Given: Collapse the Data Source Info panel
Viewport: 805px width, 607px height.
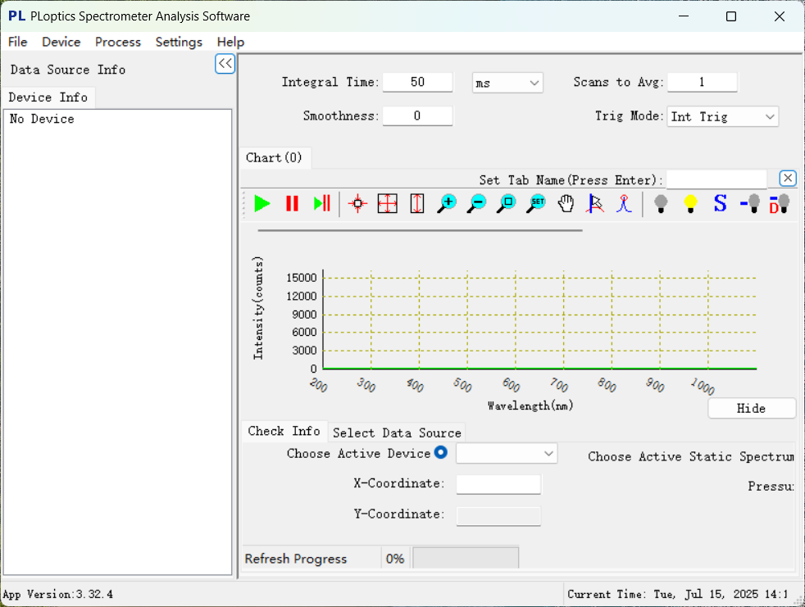Looking at the screenshot, I should pos(225,64).
